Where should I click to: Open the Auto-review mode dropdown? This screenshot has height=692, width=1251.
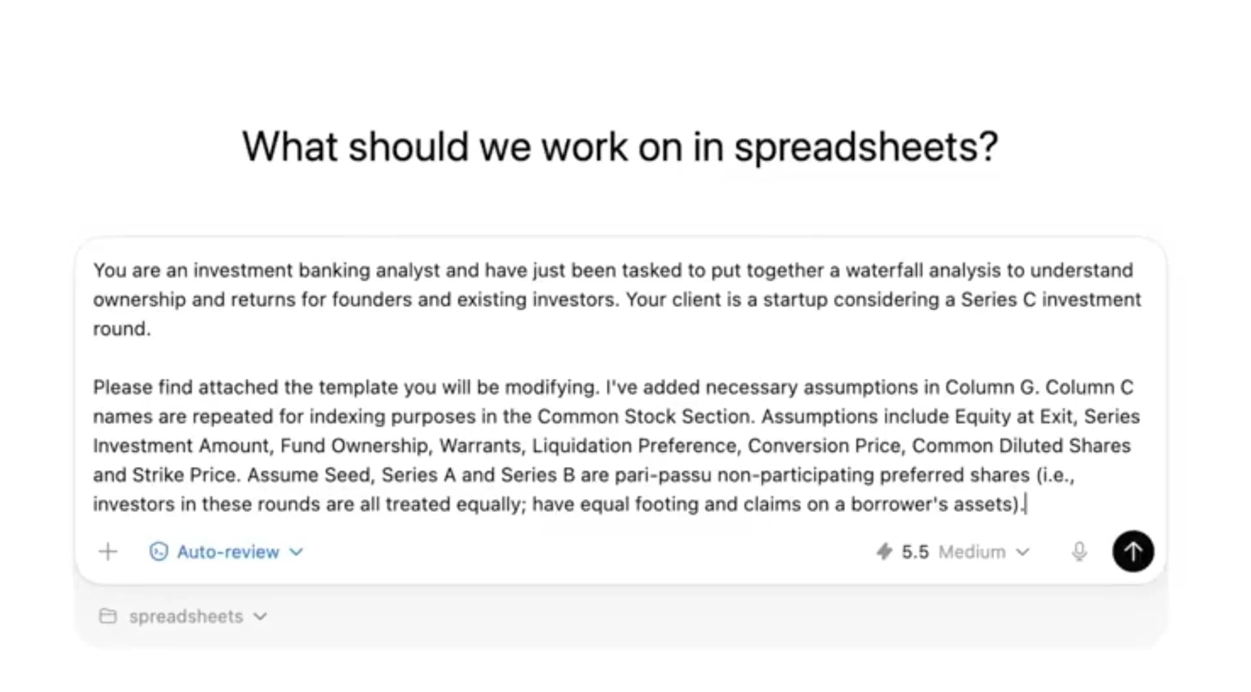pos(297,552)
